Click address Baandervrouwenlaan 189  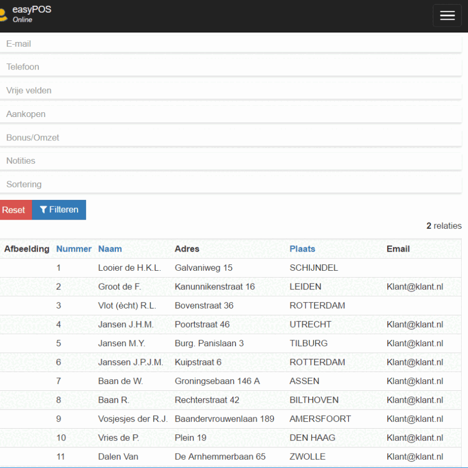(x=224, y=419)
